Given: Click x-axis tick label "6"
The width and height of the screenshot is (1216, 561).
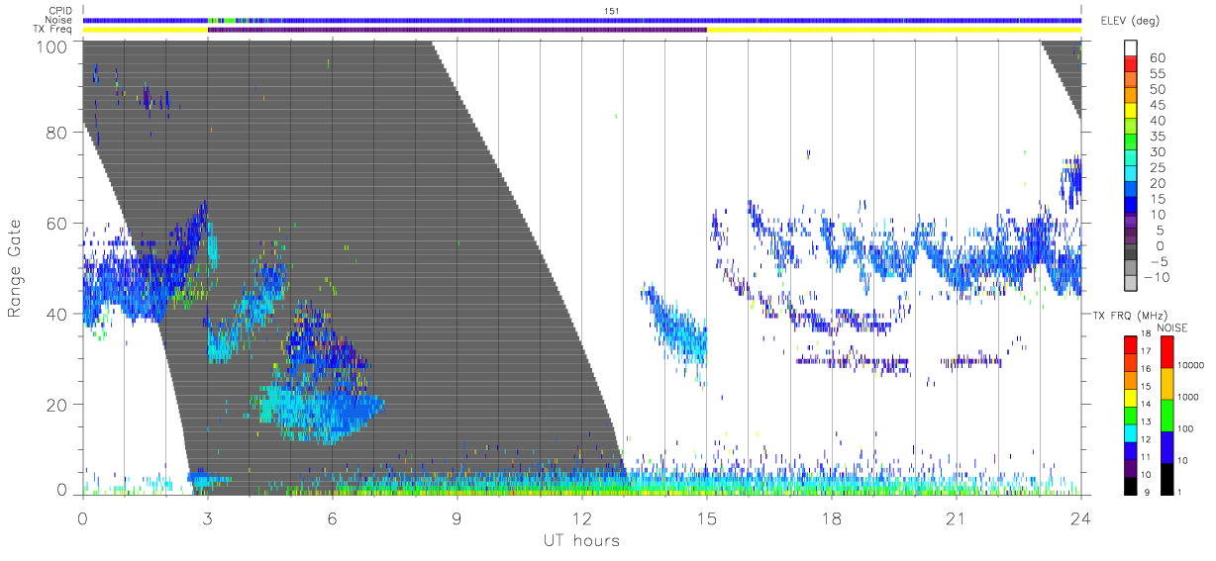Looking at the screenshot, I should [x=332, y=518].
